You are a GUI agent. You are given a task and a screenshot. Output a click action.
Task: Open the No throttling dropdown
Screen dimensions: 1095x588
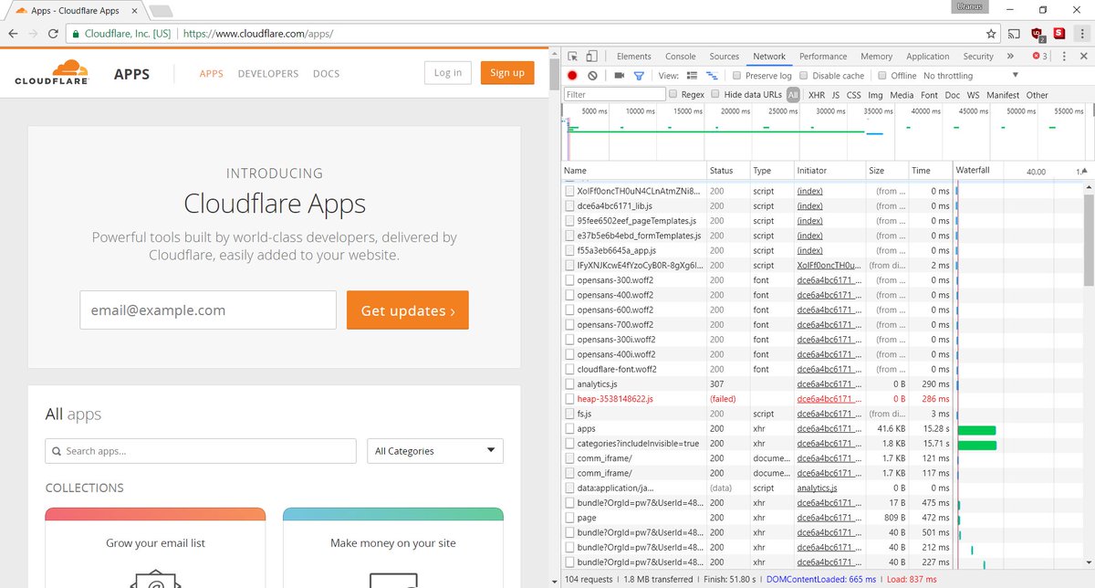pyautogui.click(x=971, y=76)
